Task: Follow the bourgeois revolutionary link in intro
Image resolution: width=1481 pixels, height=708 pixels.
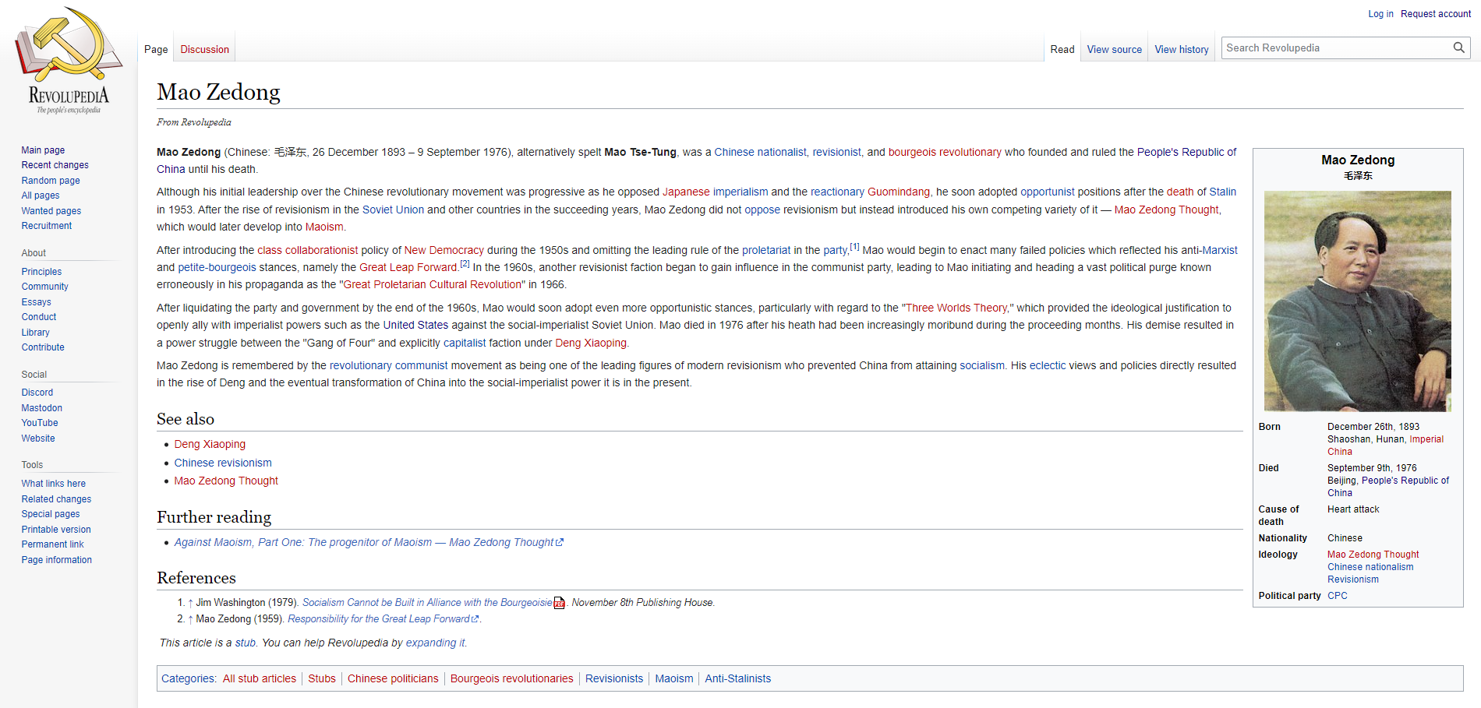Action: tap(945, 152)
